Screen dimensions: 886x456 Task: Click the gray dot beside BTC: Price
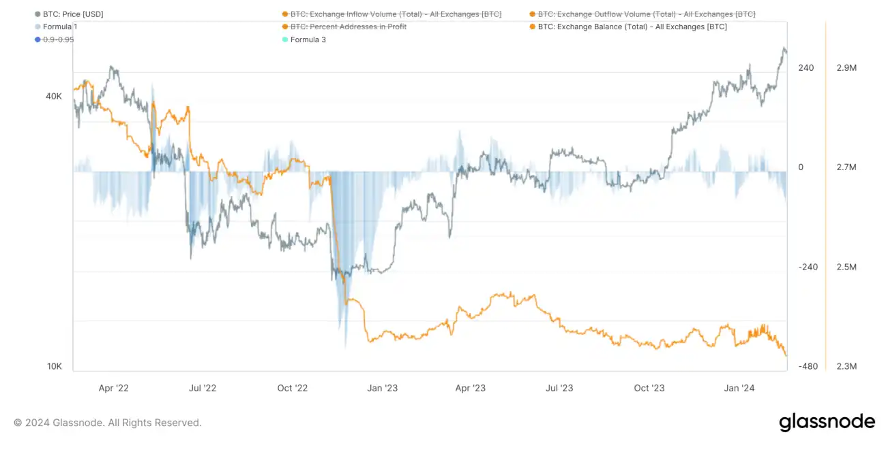click(37, 14)
